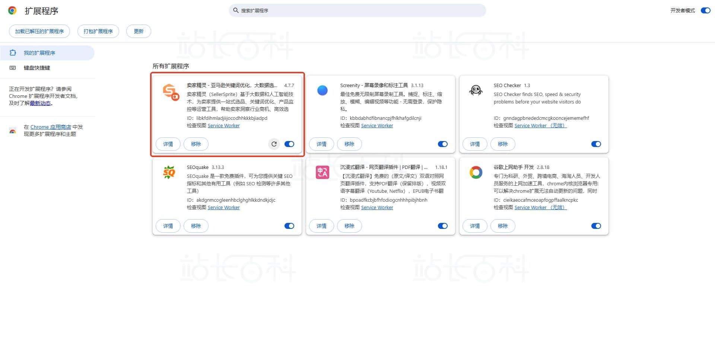Click the 更新 button

pos(138,31)
